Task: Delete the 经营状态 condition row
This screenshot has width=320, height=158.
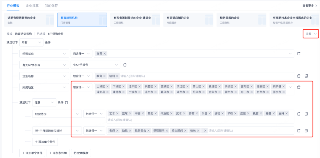Action: (299, 54)
